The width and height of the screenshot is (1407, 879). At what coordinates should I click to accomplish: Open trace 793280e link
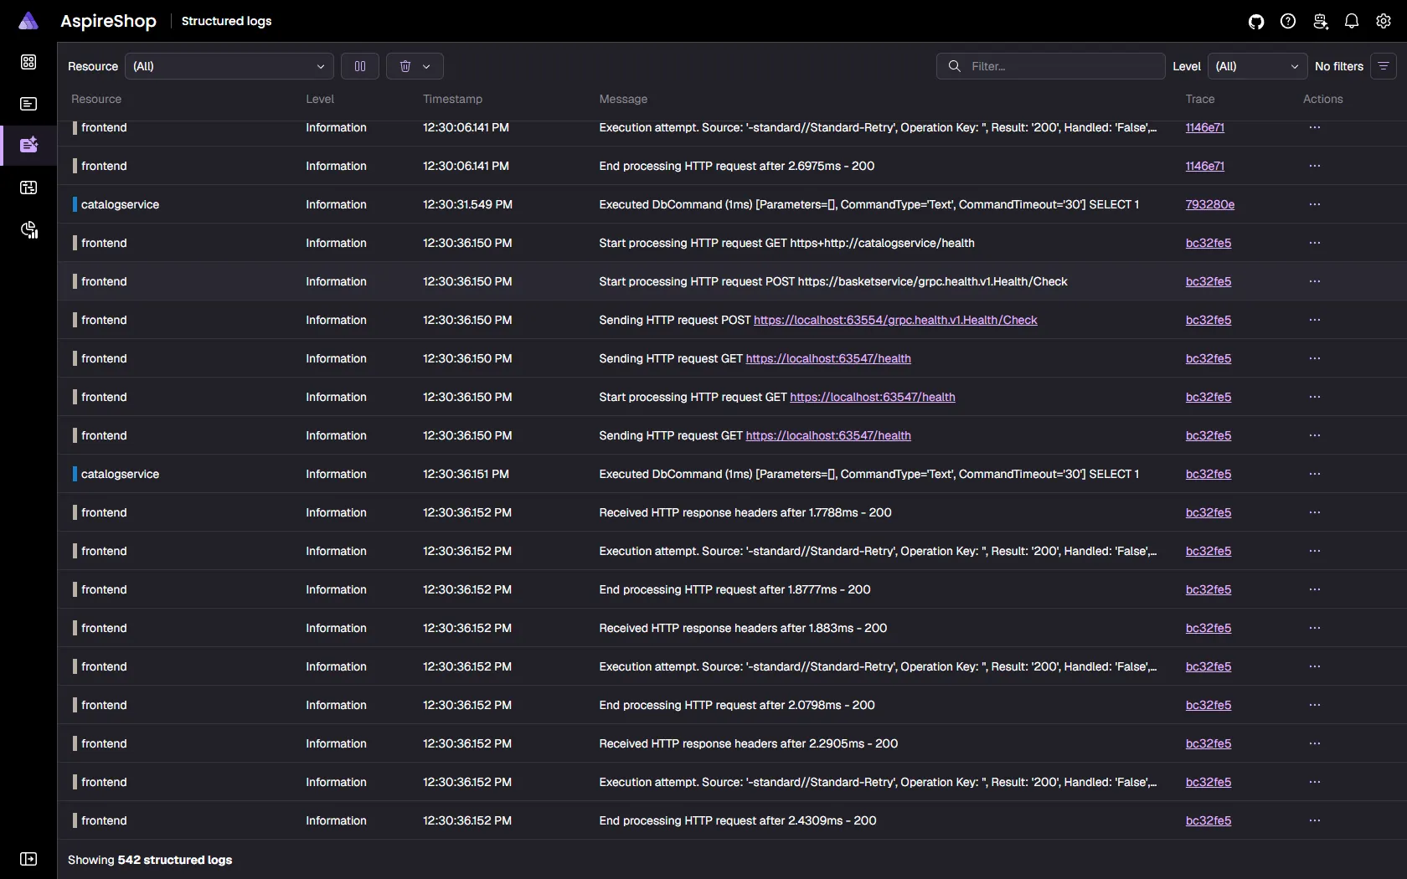[x=1210, y=204]
